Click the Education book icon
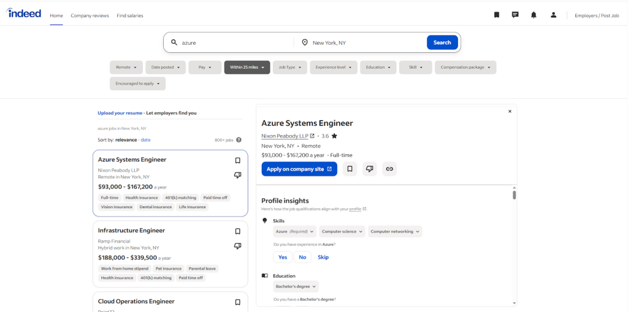 [264, 276]
